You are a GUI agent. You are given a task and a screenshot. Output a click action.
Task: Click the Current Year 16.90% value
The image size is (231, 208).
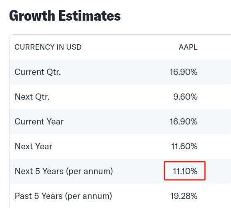click(183, 122)
